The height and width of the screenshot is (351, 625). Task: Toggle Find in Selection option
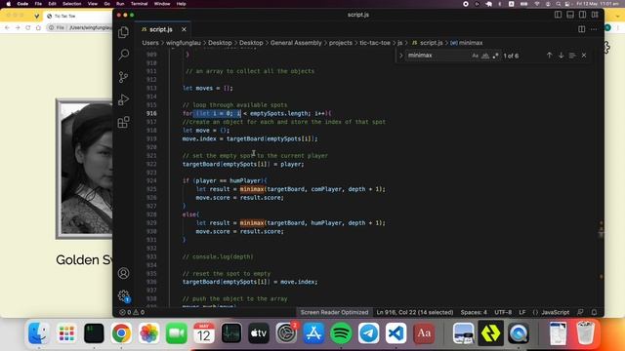pyautogui.click(x=572, y=56)
